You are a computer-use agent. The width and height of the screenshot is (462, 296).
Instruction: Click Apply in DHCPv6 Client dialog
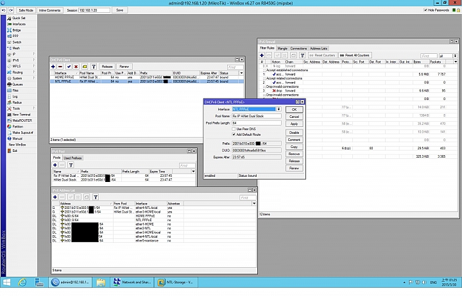pos(294,124)
